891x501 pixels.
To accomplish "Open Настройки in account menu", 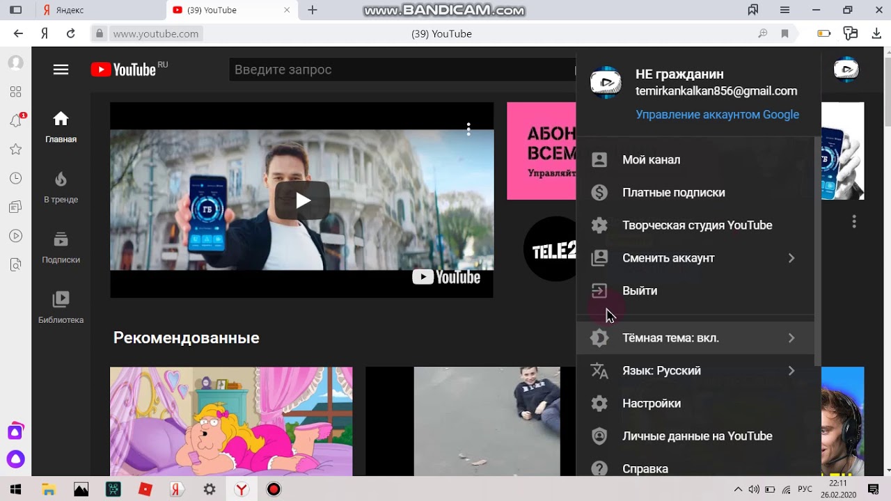I will coord(695,403).
